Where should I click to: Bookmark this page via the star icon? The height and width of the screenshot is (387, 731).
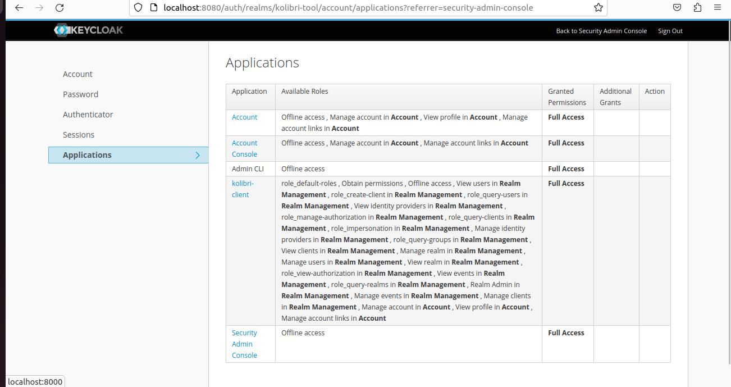tap(598, 8)
